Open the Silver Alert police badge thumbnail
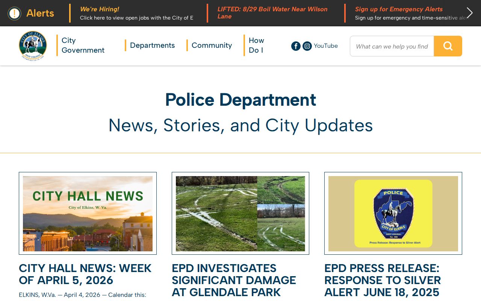The width and height of the screenshot is (481, 301). tap(393, 213)
